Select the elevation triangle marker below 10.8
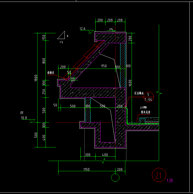 coord(32,121)
